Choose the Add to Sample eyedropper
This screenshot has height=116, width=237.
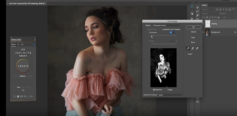point(192,48)
